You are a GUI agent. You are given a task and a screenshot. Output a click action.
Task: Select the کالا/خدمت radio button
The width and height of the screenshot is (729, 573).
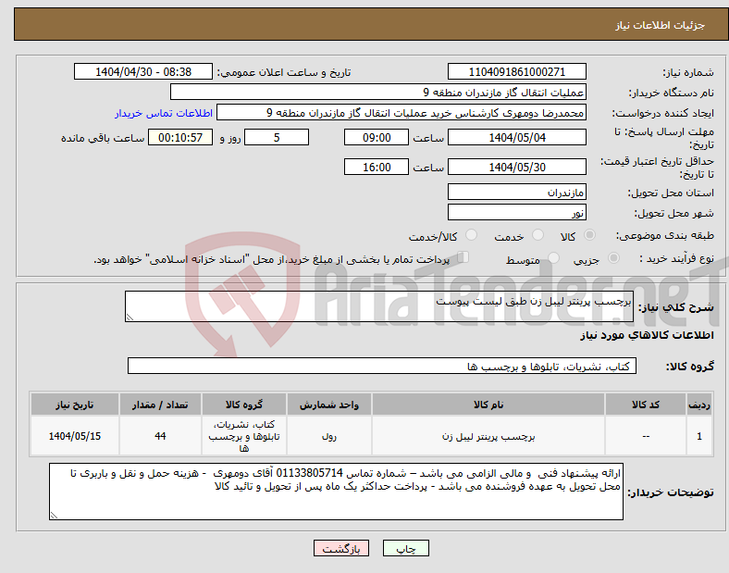472,235
